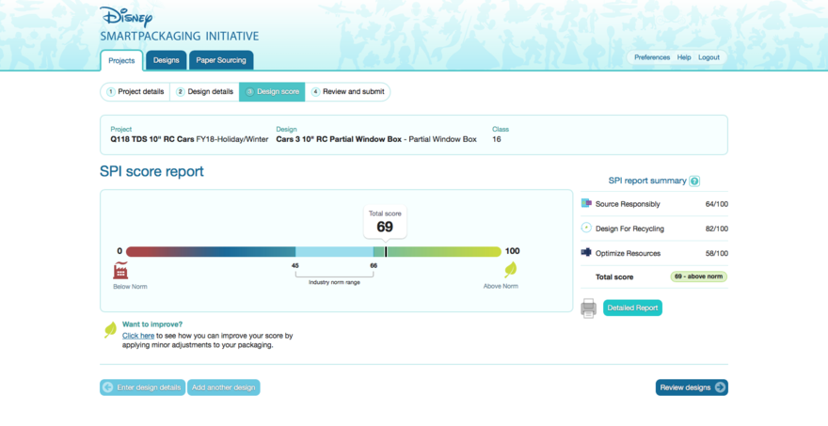Image resolution: width=828 pixels, height=426 pixels.
Task: Go to step 2 Design details
Action: 205,91
